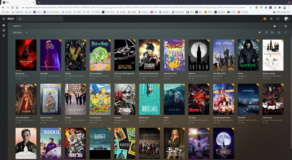
Task: Open Plex Settings wrench icon
Action: (x=271, y=19)
